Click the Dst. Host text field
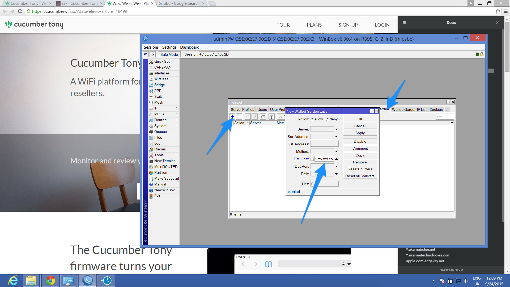510x287 pixels. click(324, 159)
